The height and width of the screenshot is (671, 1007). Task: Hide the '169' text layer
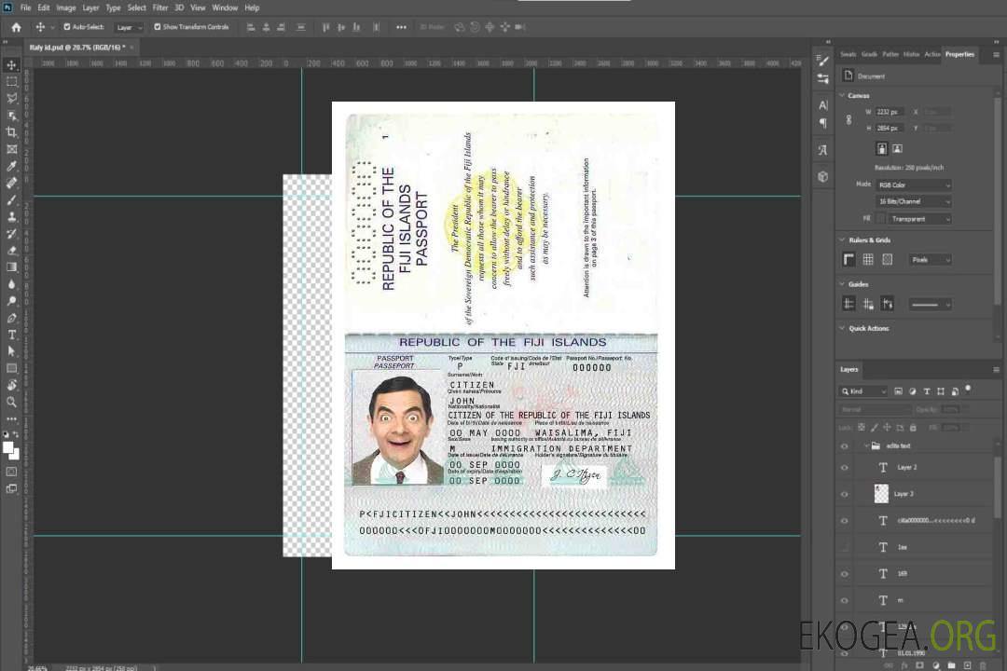pos(845,574)
